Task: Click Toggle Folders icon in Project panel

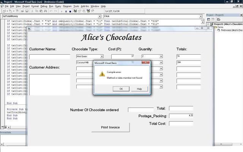Action: coord(218,19)
